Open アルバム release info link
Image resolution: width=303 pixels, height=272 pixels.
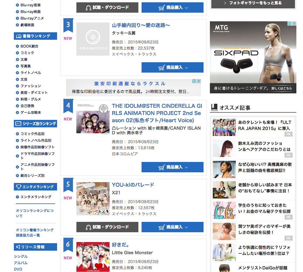coord(21,263)
